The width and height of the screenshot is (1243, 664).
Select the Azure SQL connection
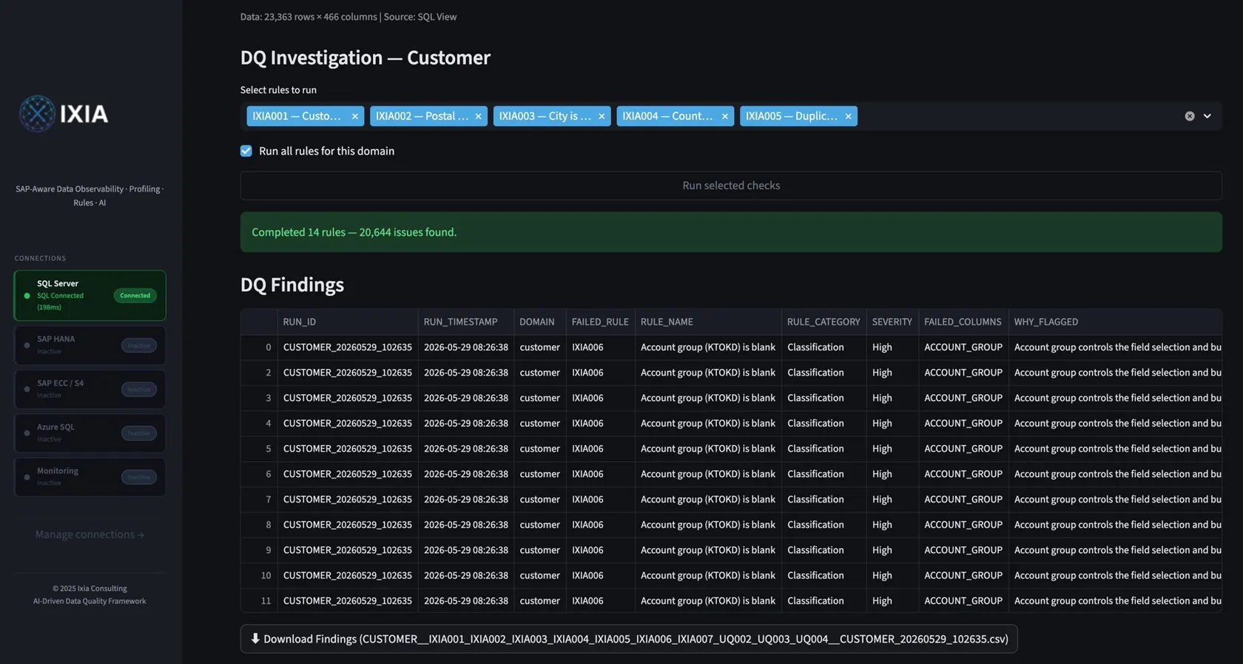(90, 433)
